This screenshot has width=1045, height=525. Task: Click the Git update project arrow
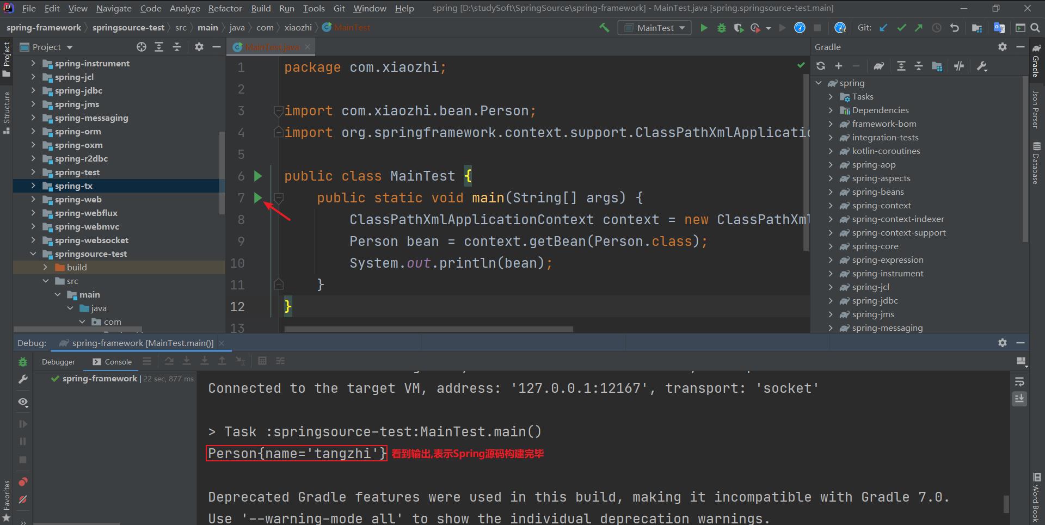click(883, 28)
